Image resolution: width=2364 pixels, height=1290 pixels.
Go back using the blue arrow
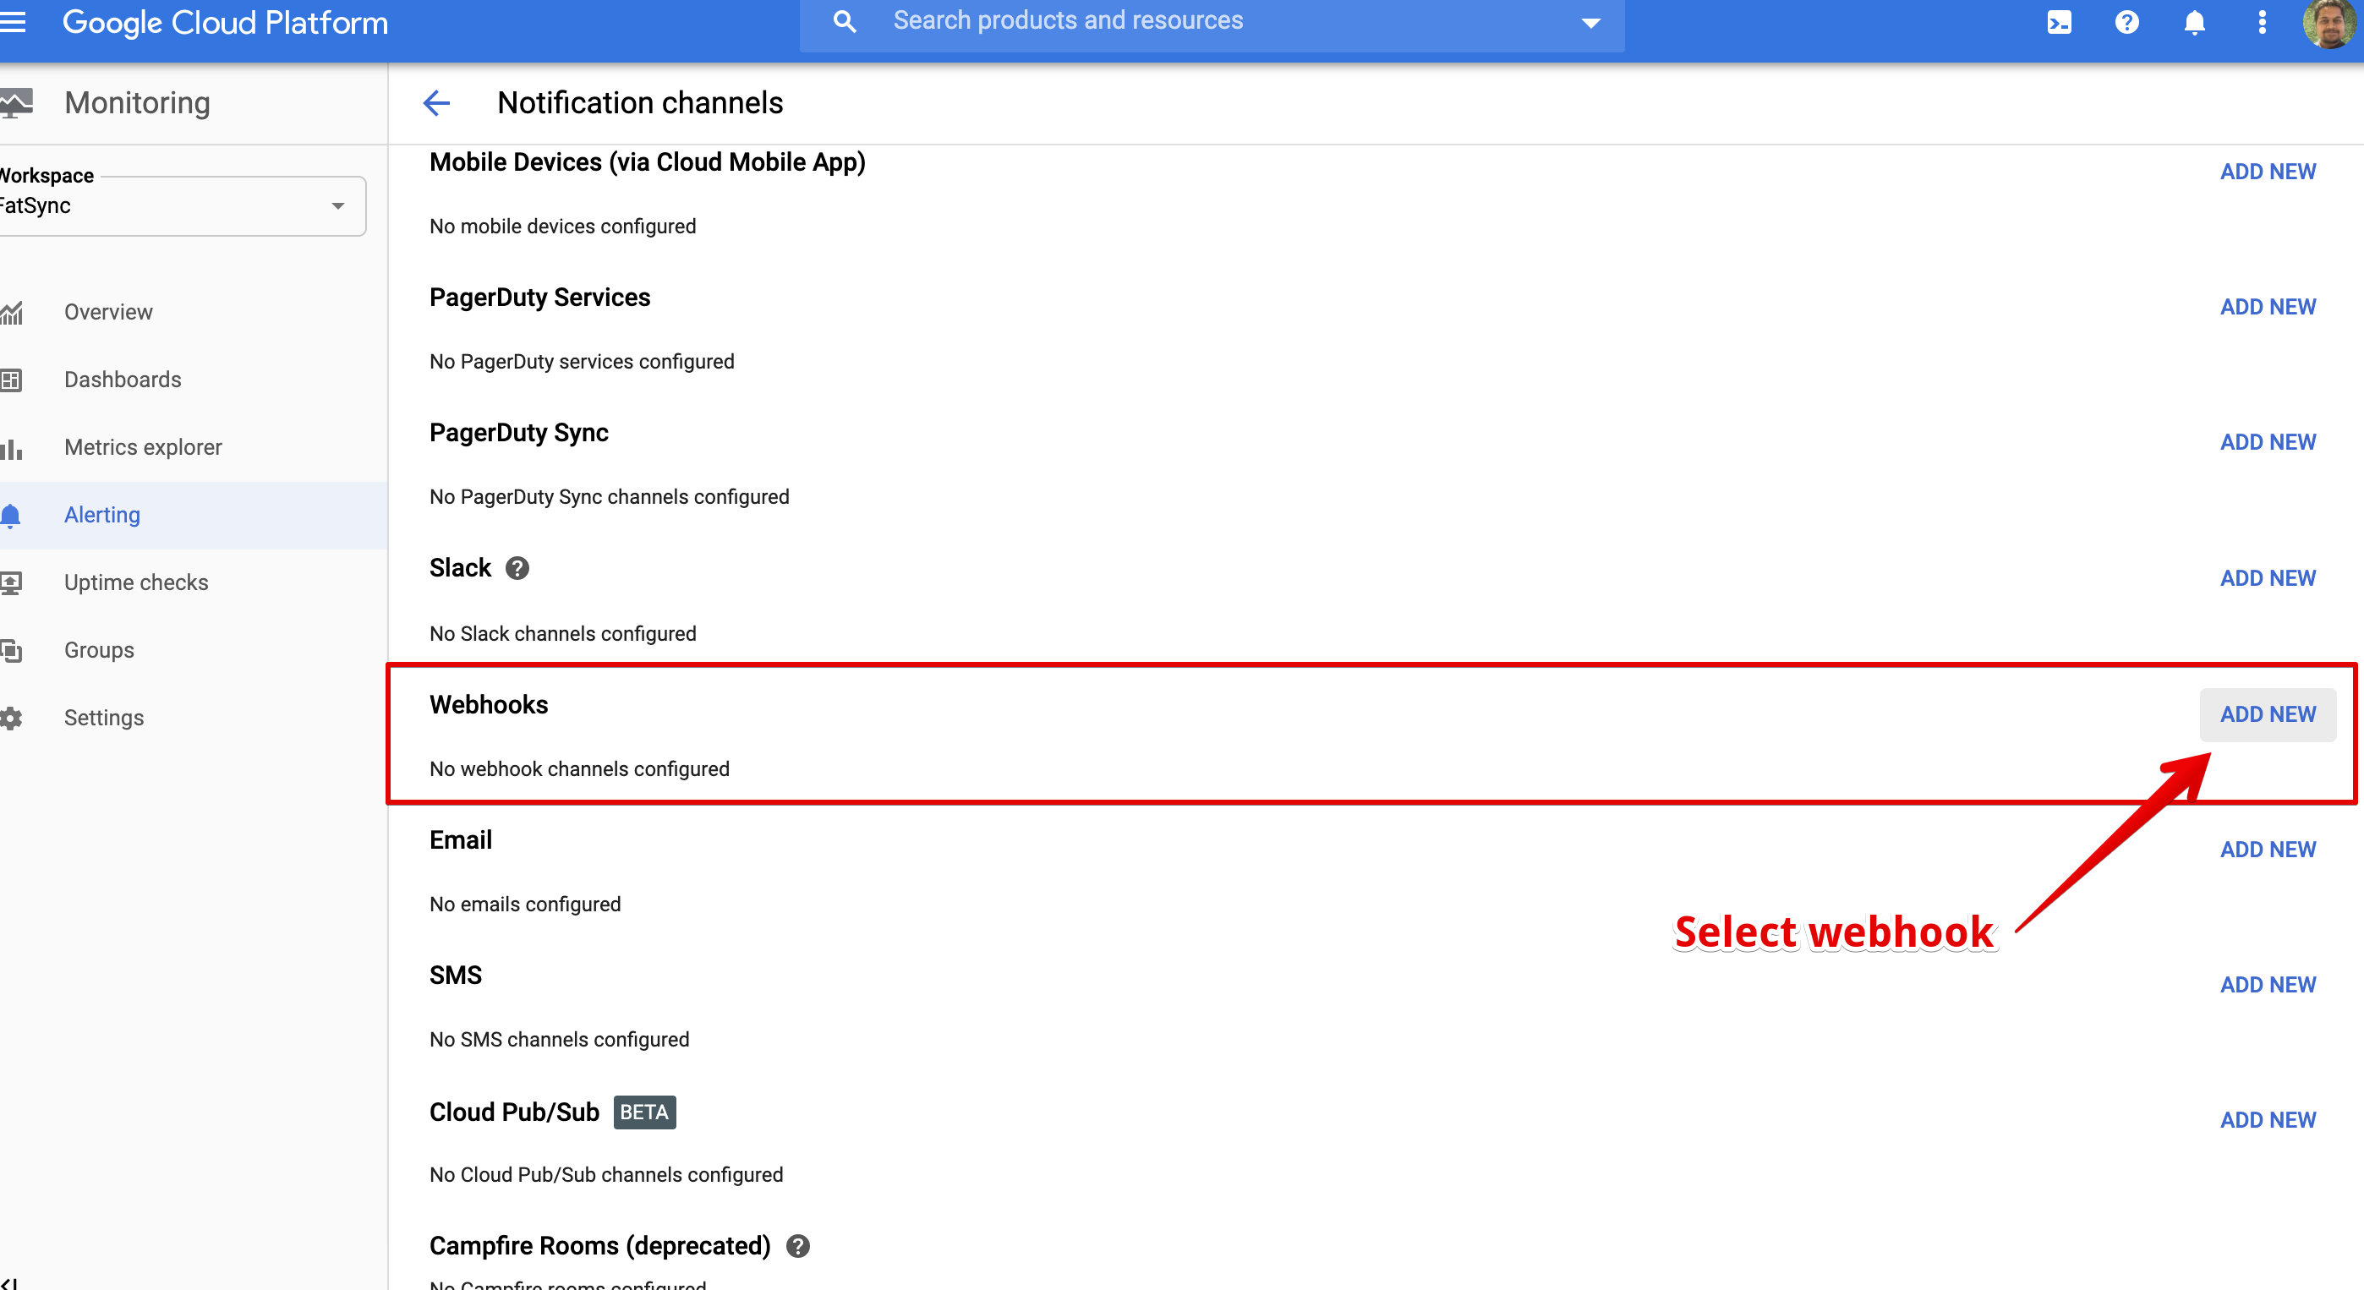(x=437, y=103)
